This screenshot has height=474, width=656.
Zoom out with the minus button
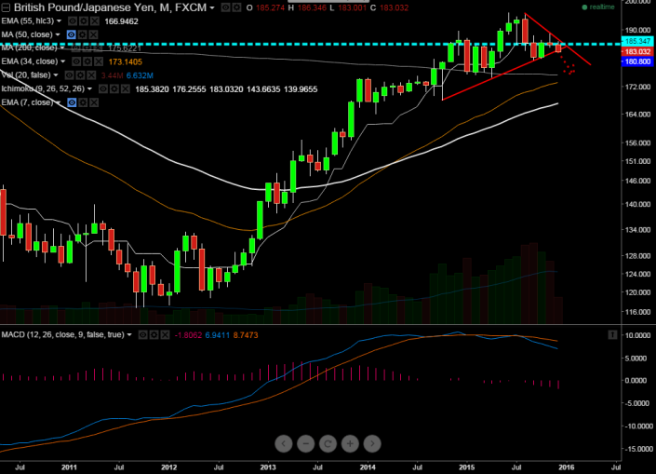[x=306, y=444]
